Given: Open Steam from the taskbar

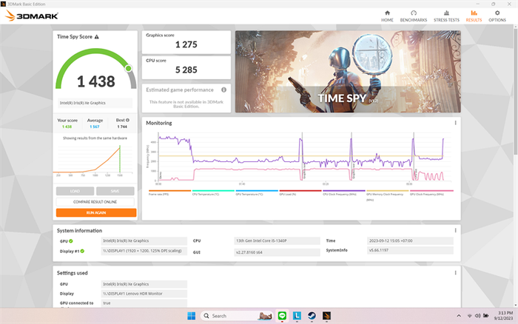Looking at the screenshot, I should pyautogui.click(x=312, y=316).
